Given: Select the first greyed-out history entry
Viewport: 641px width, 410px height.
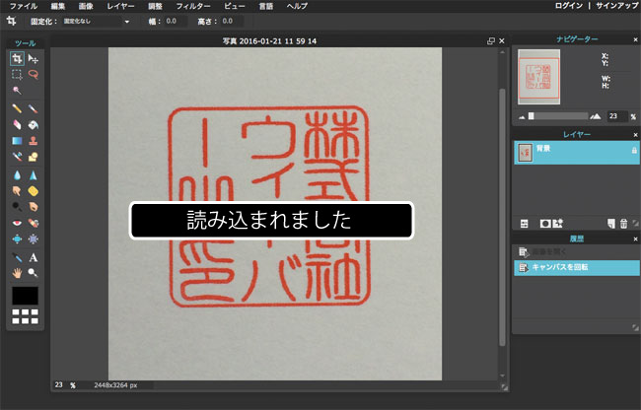Looking at the screenshot, I should coord(577,252).
